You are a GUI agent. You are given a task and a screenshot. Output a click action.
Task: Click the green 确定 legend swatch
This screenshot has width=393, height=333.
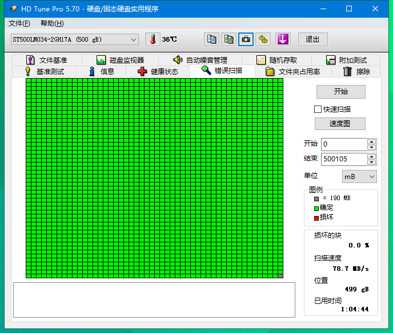pyautogui.click(x=316, y=208)
